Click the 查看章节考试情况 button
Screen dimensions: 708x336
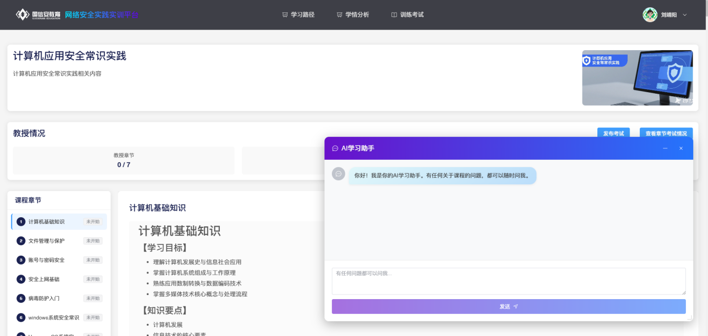(x=665, y=134)
